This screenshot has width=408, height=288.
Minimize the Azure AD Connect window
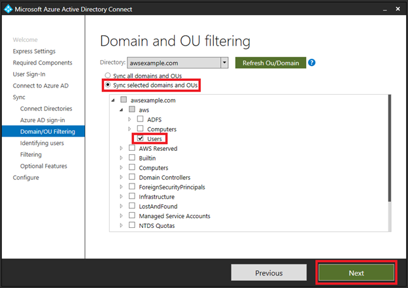coord(385,9)
